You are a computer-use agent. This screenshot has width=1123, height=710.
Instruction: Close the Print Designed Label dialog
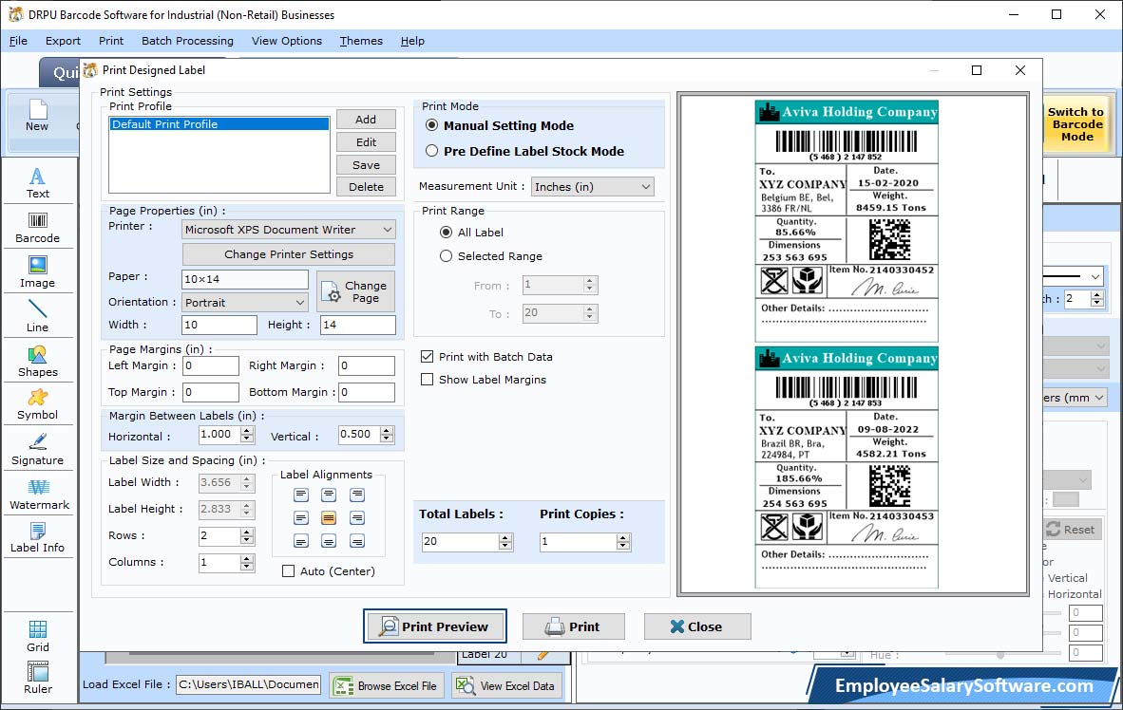pos(697,627)
